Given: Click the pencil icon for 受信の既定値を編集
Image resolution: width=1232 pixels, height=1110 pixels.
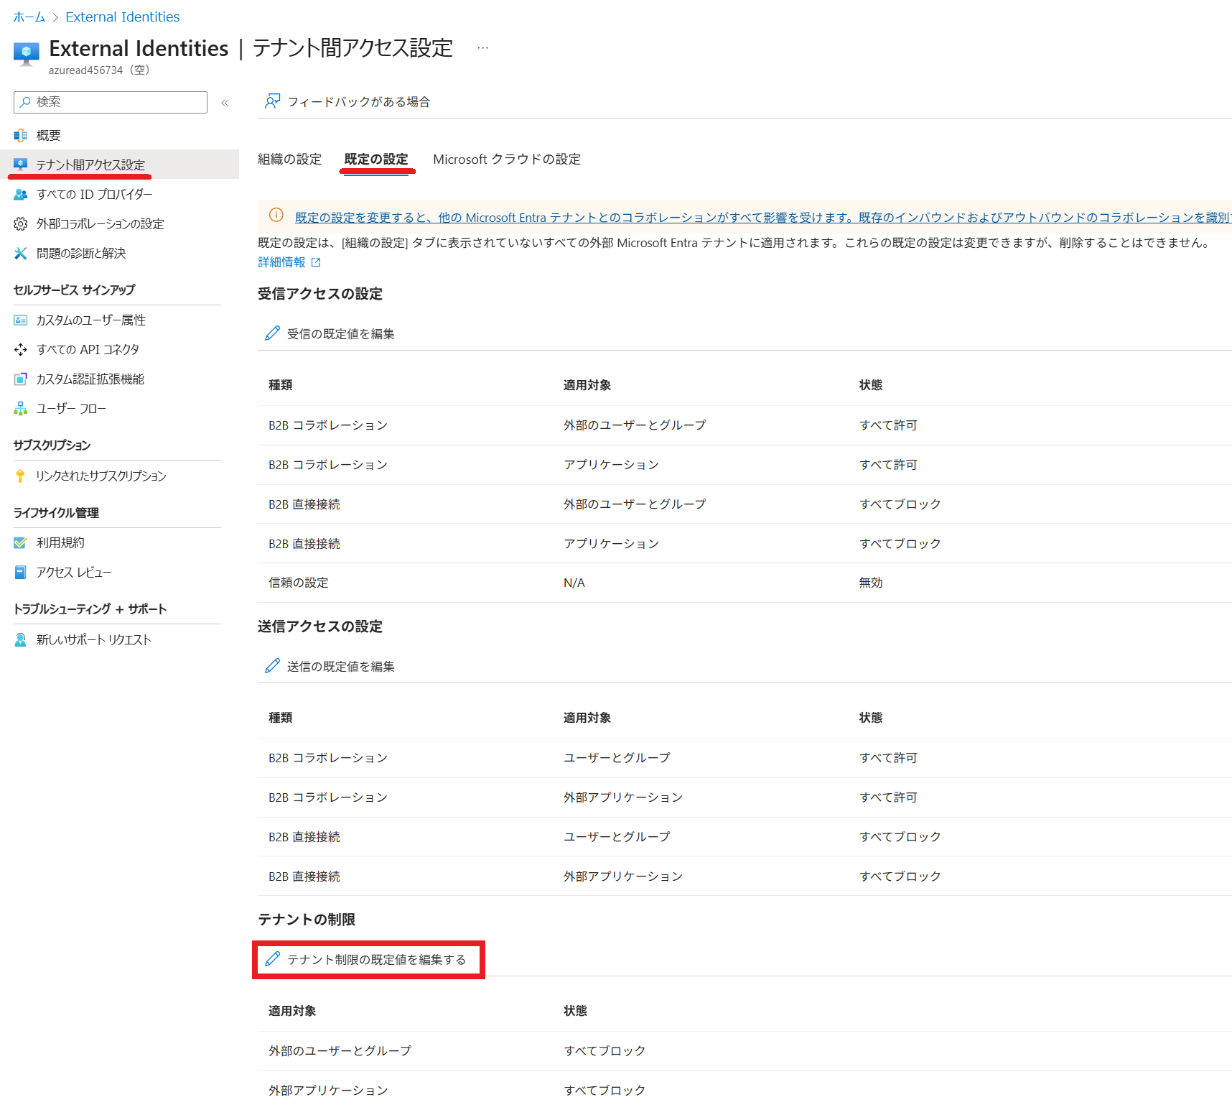Looking at the screenshot, I should [x=272, y=333].
